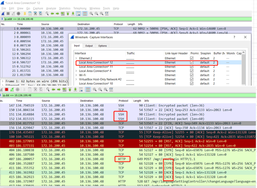Open a capture file with the folder icon
This screenshot has height=188, width=257.
point(25,14)
